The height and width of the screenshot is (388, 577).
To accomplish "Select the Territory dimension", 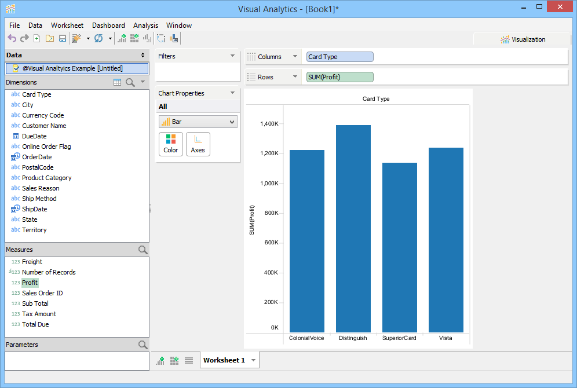I will pyautogui.click(x=34, y=230).
